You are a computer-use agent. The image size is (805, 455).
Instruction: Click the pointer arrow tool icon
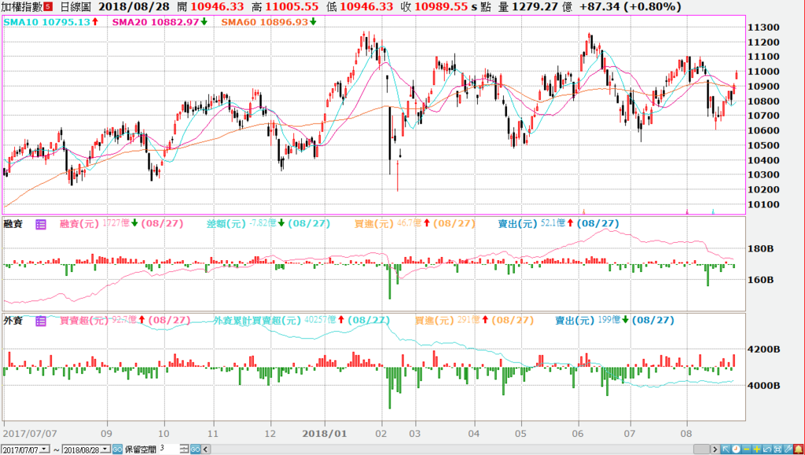coord(726,449)
